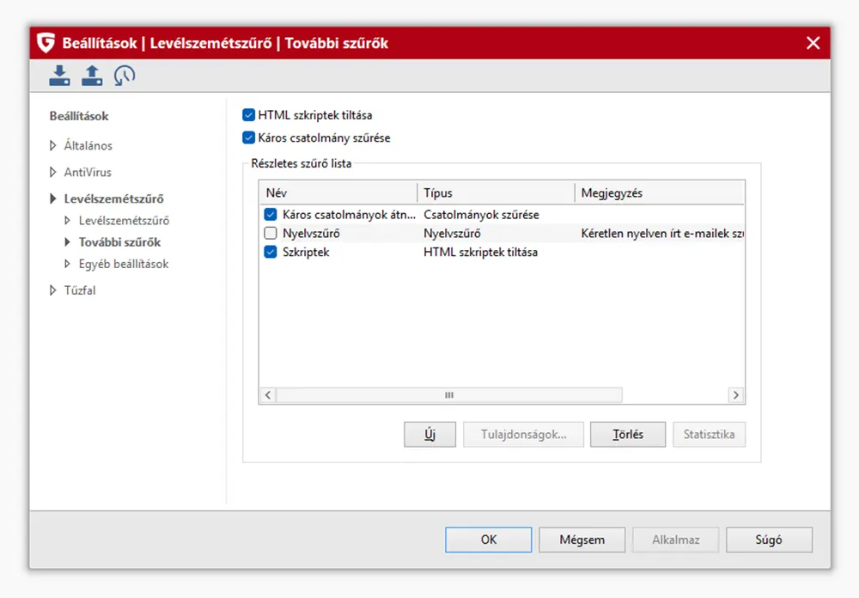Uncheck HTML szkriptek tiltása checkbox

point(249,115)
